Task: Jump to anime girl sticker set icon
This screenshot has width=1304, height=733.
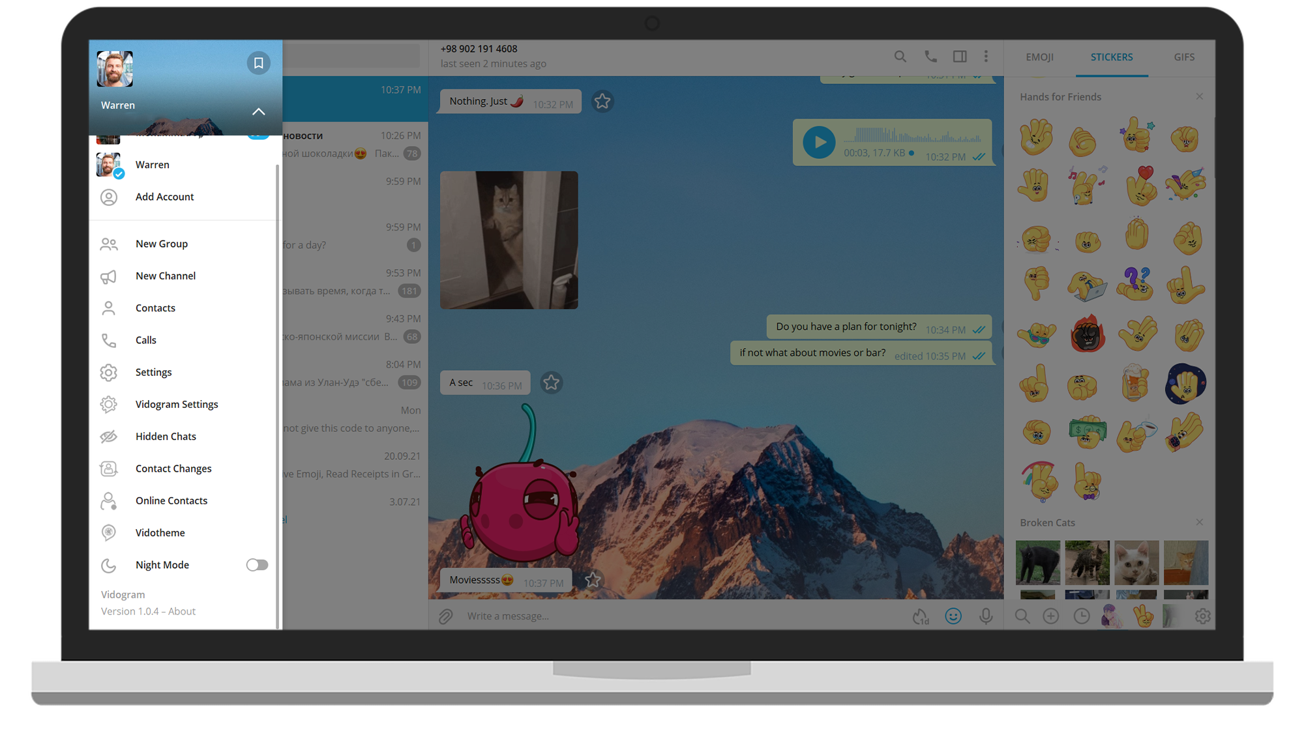Action: (1111, 616)
